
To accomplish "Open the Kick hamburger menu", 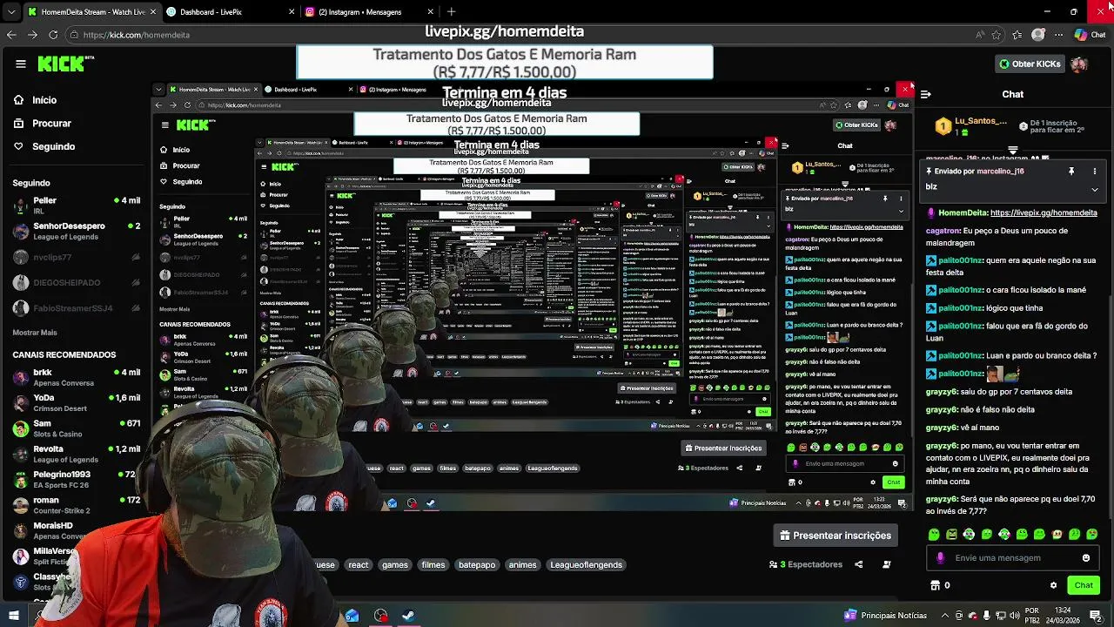I will [x=20, y=64].
